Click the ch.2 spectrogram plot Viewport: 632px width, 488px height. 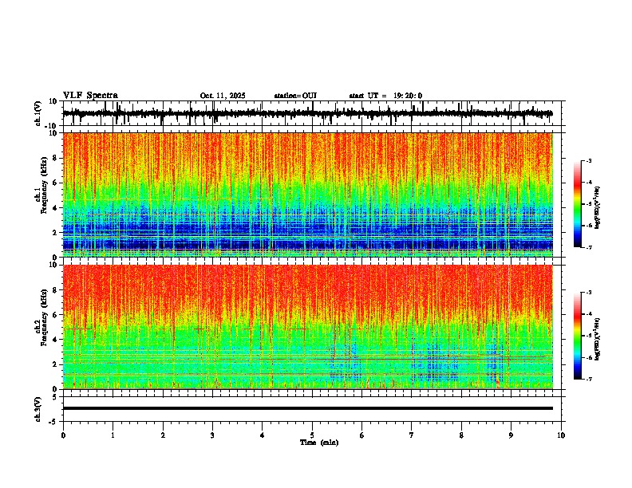click(307, 327)
